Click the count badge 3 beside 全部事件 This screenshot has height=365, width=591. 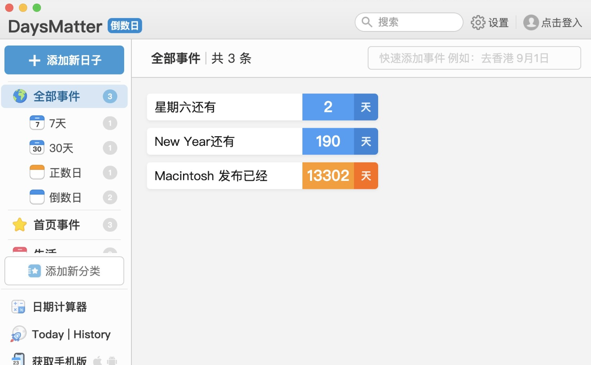tap(110, 96)
